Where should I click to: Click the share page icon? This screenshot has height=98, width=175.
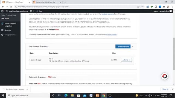point(138,7)
